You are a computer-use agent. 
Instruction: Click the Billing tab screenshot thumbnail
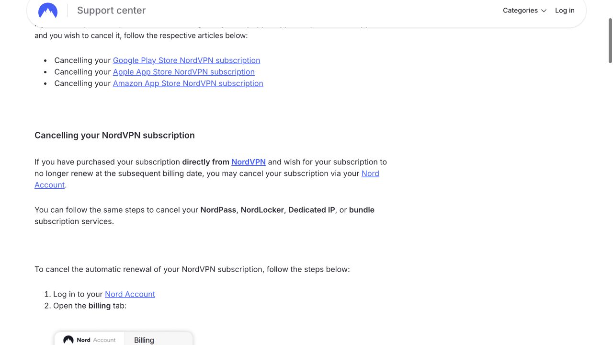[124, 338]
